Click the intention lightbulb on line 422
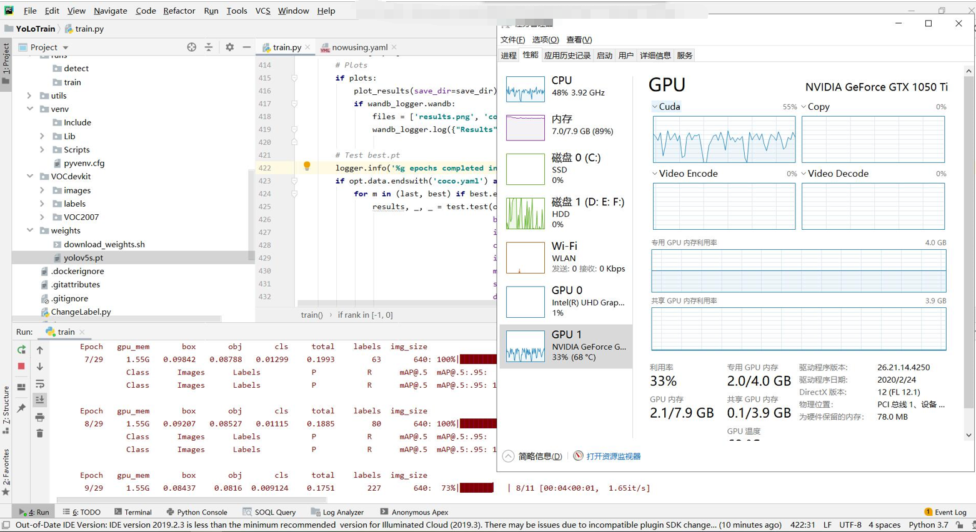This screenshot has height=532, width=976. coord(307,167)
